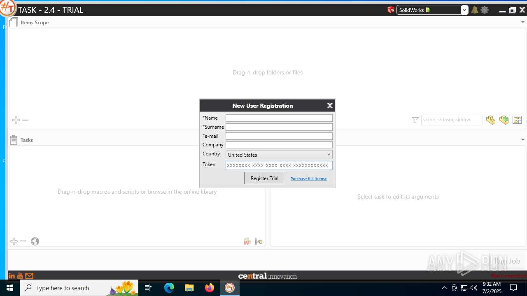
Task: Add a task with the Tasks plus
Action: [x=14, y=241]
